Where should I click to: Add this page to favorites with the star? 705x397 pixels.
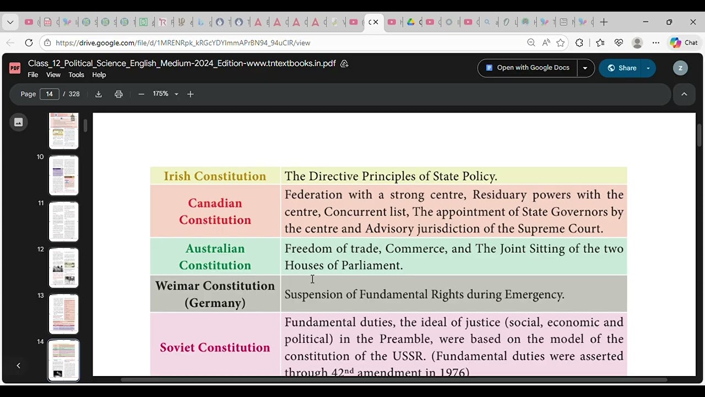pyautogui.click(x=561, y=42)
